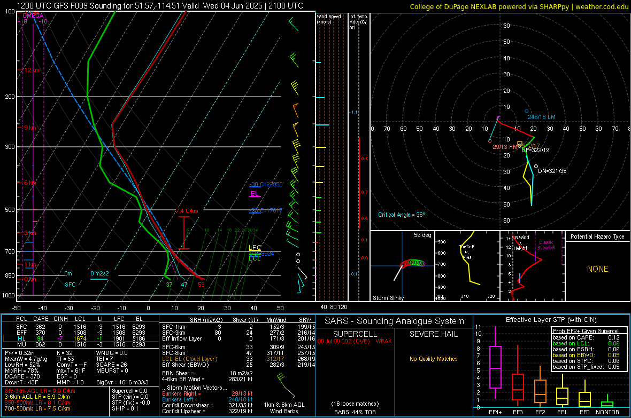
Task: Click the SARS - Sounding Analogue System heading
Action: [x=395, y=321]
